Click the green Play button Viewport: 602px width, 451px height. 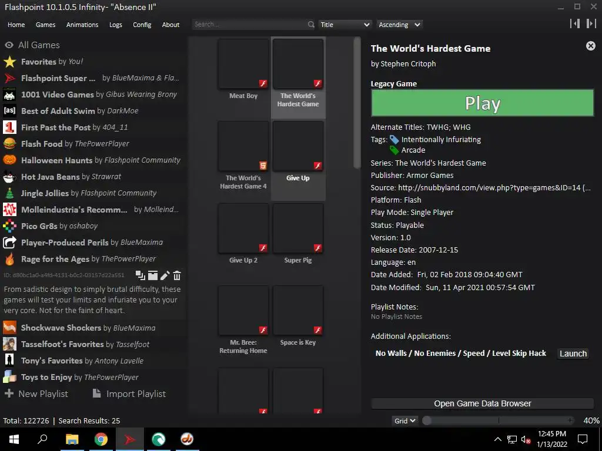pyautogui.click(x=482, y=103)
